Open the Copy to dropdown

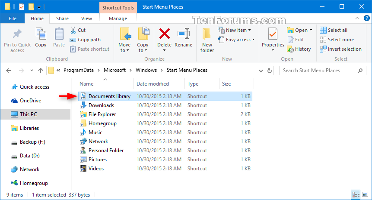click(x=143, y=47)
